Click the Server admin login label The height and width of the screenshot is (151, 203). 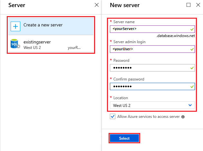[x=129, y=42]
